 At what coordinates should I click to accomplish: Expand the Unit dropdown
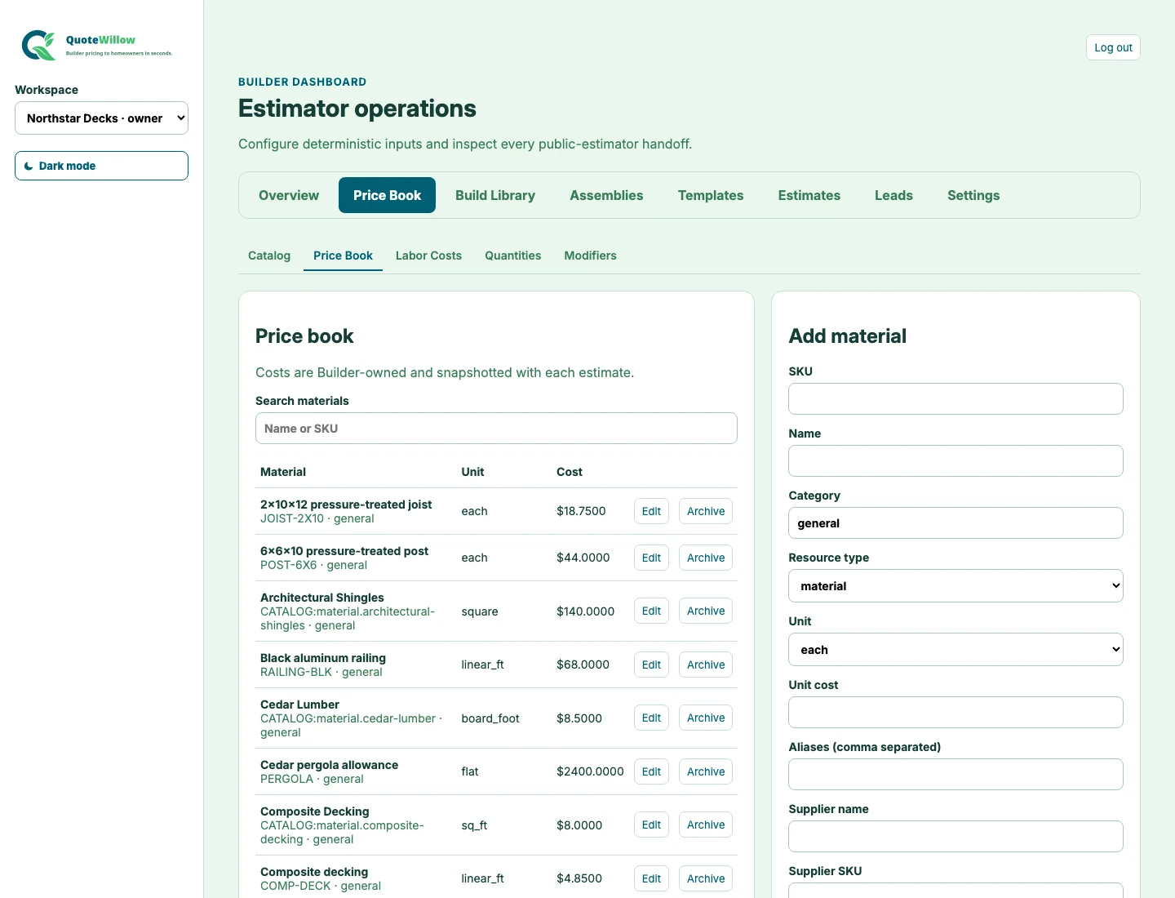[x=956, y=650]
